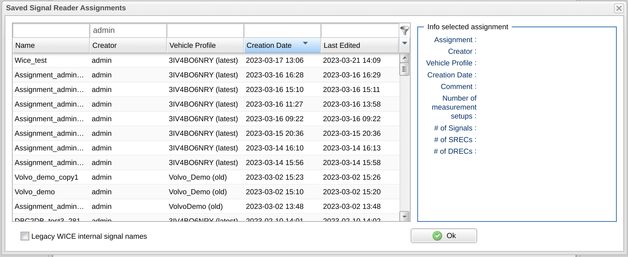Viewport: 628px width, 257px height.
Task: Sort by the Last Edited column
Action: tap(360, 45)
